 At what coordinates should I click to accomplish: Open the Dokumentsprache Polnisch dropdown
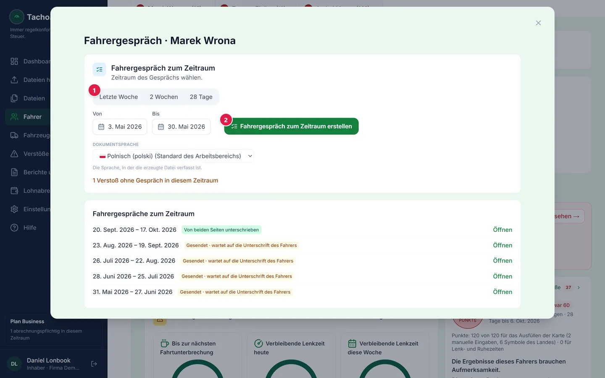173,156
